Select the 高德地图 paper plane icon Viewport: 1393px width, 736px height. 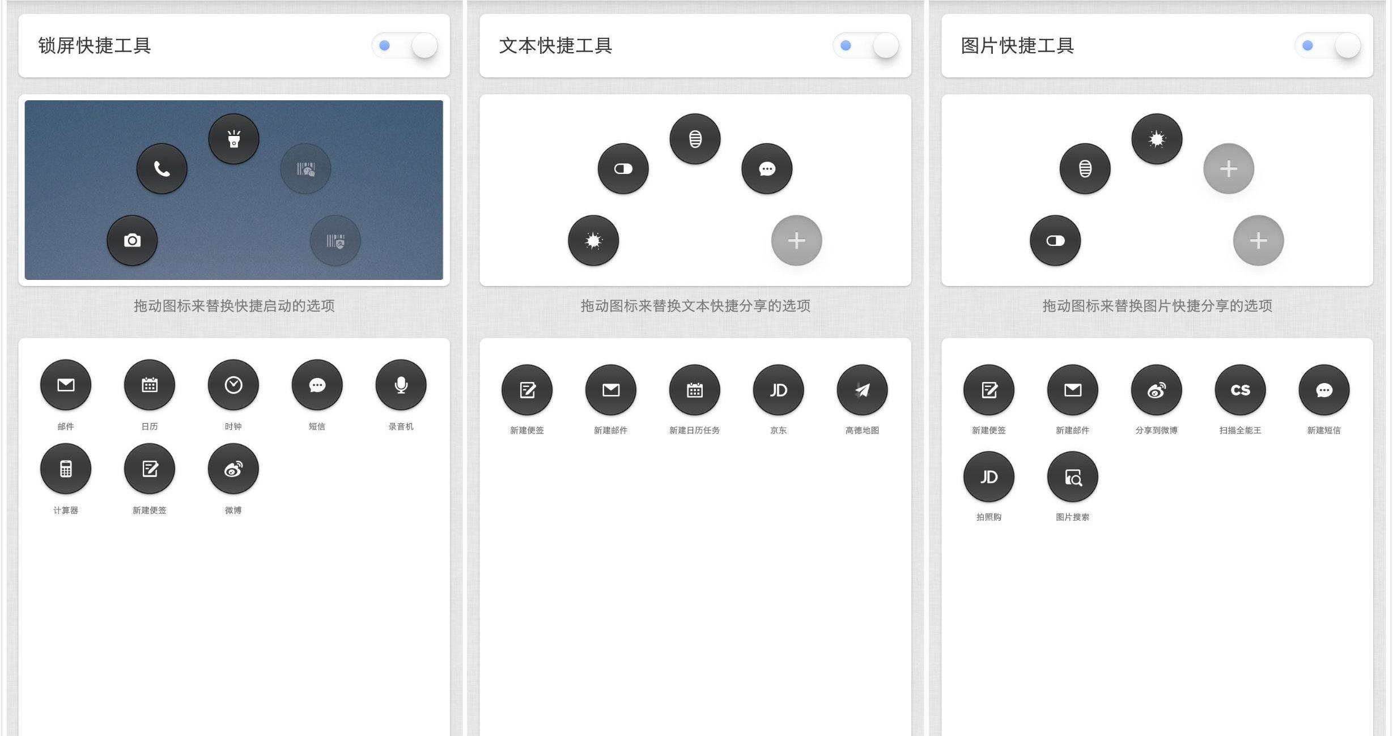click(863, 390)
